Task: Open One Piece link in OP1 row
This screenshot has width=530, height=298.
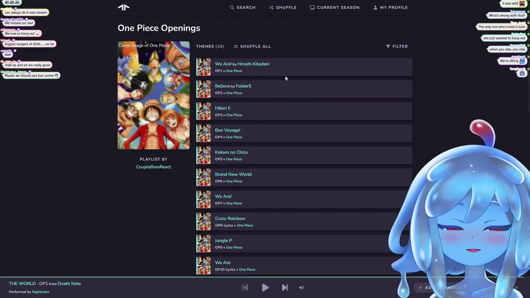Action: click(x=234, y=71)
